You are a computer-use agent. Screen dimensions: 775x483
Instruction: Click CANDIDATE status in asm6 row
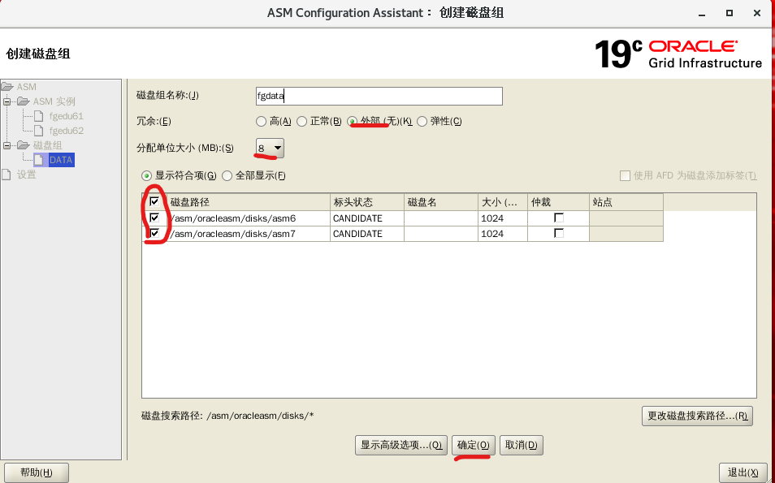click(367, 218)
